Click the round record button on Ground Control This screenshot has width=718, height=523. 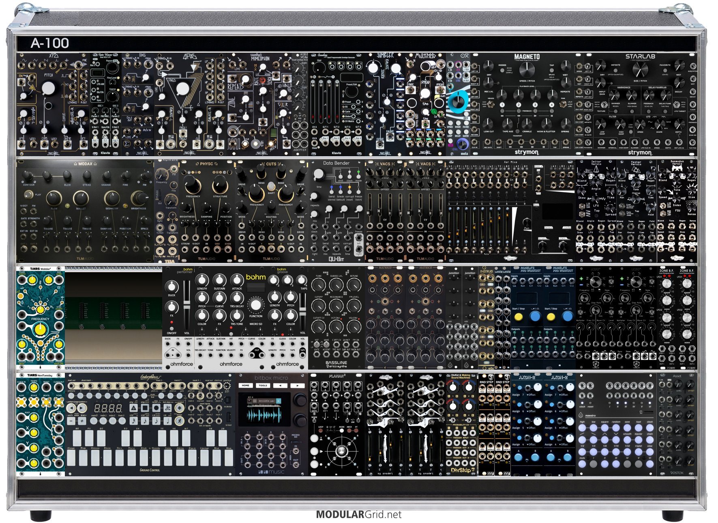click(x=156, y=408)
